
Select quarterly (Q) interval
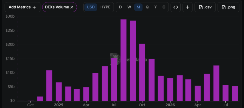click(x=147, y=7)
